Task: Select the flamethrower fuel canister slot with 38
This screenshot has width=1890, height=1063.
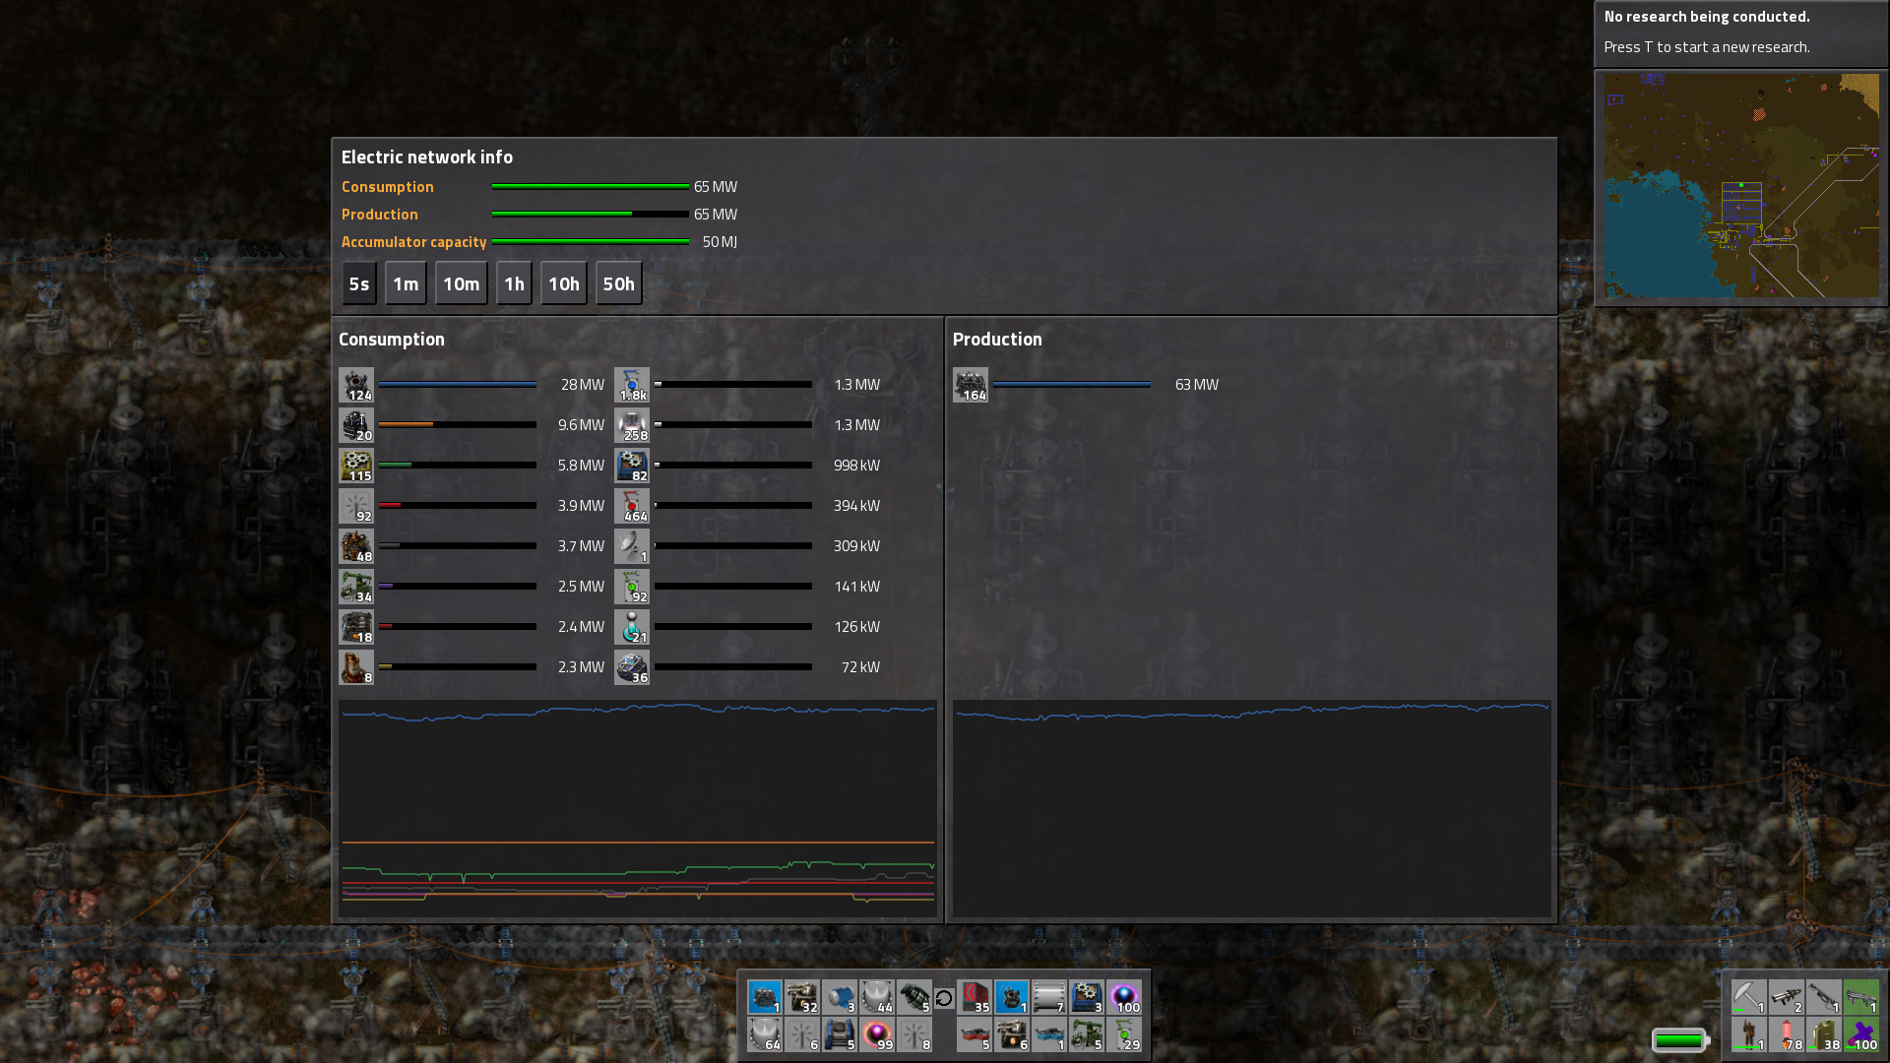Action: click(x=1824, y=1034)
